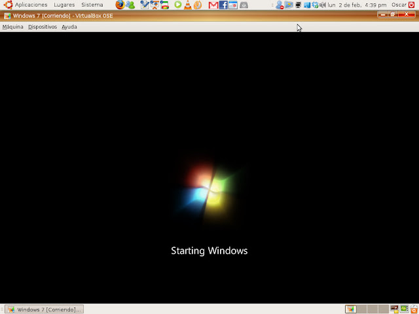Screen dimensions: 419x314
Task: Open the green system monitor icon
Action: 404,309
